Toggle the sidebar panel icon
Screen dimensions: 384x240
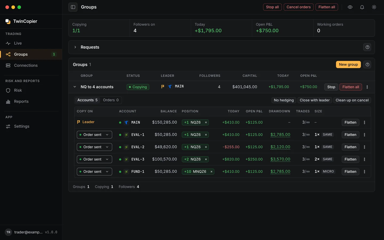click(73, 7)
